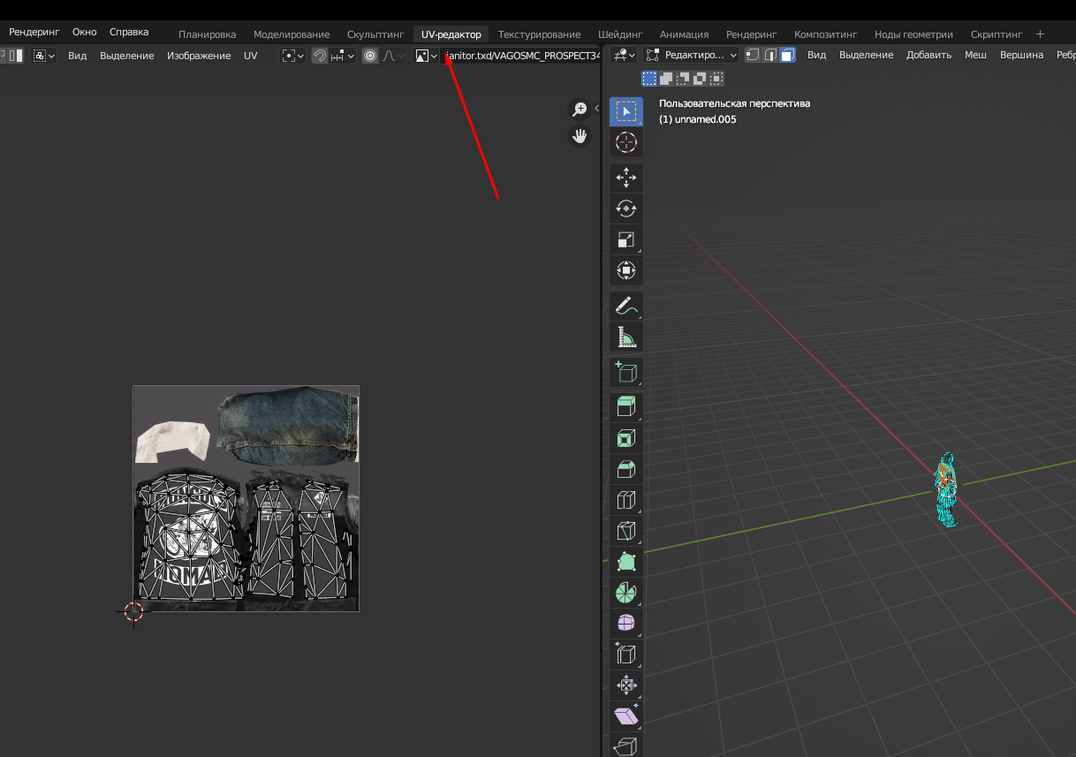Add a new workspace with plus button
Image resolution: width=1076 pixels, height=757 pixels.
click(1040, 34)
